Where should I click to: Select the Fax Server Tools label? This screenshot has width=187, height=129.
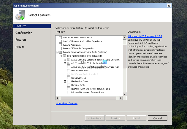[79, 78]
